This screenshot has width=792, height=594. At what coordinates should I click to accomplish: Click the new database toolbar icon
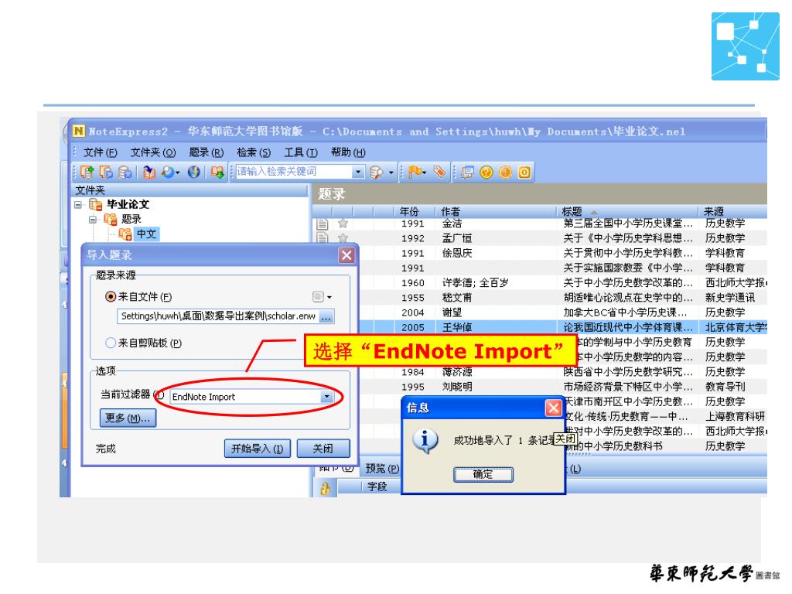87,172
